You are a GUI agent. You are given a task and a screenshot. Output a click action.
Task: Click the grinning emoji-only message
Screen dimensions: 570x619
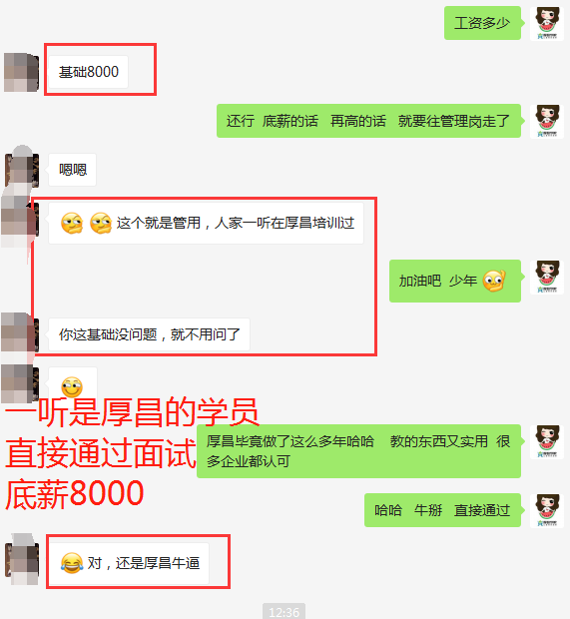pyautogui.click(x=72, y=385)
